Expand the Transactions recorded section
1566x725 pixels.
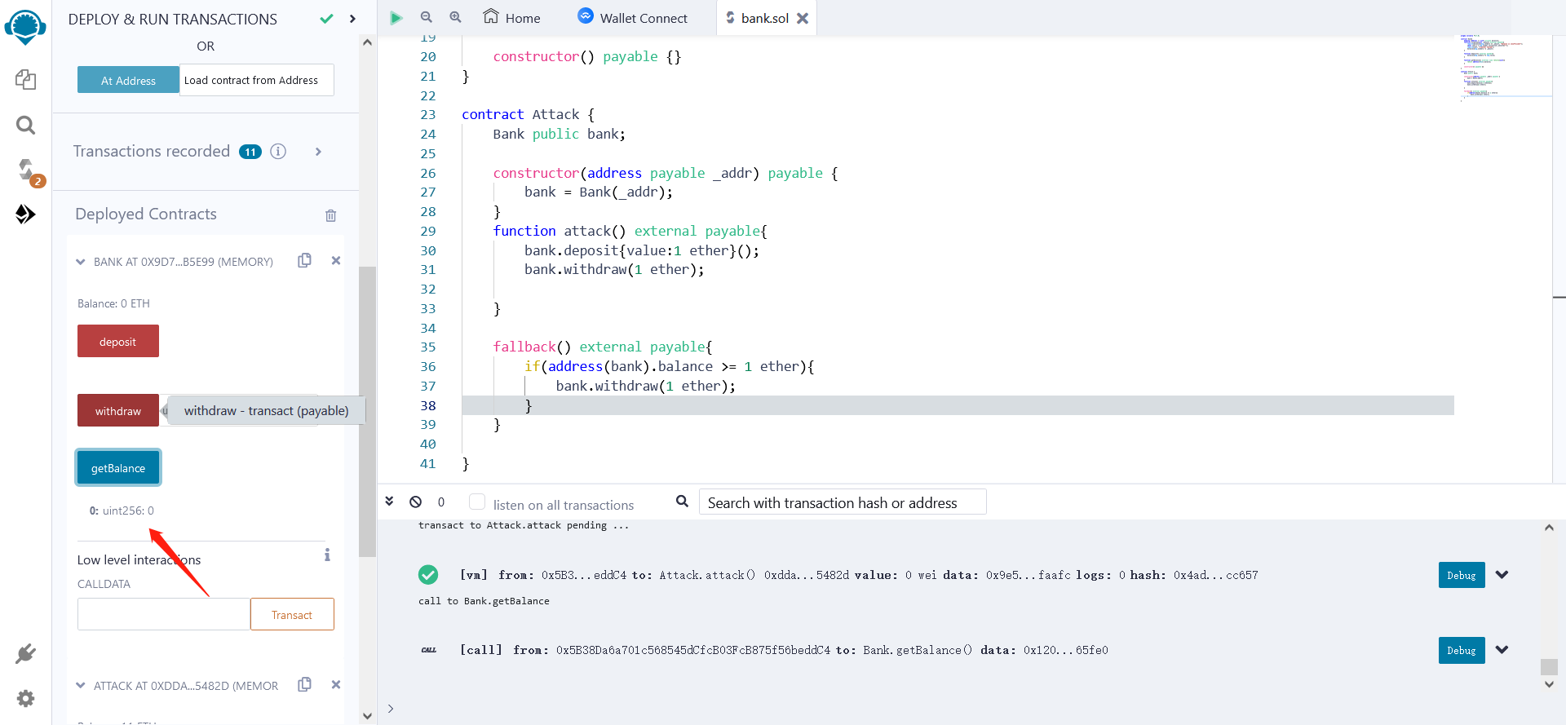click(x=318, y=152)
